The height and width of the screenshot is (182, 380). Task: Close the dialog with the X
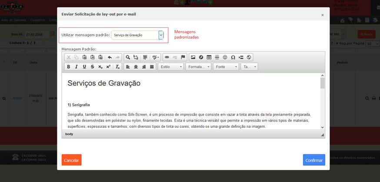(322, 15)
